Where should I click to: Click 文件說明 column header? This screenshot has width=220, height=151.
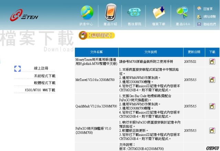point(151,52)
